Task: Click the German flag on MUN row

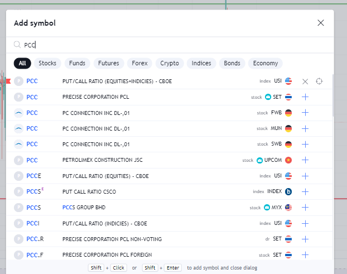Action: (x=288, y=128)
